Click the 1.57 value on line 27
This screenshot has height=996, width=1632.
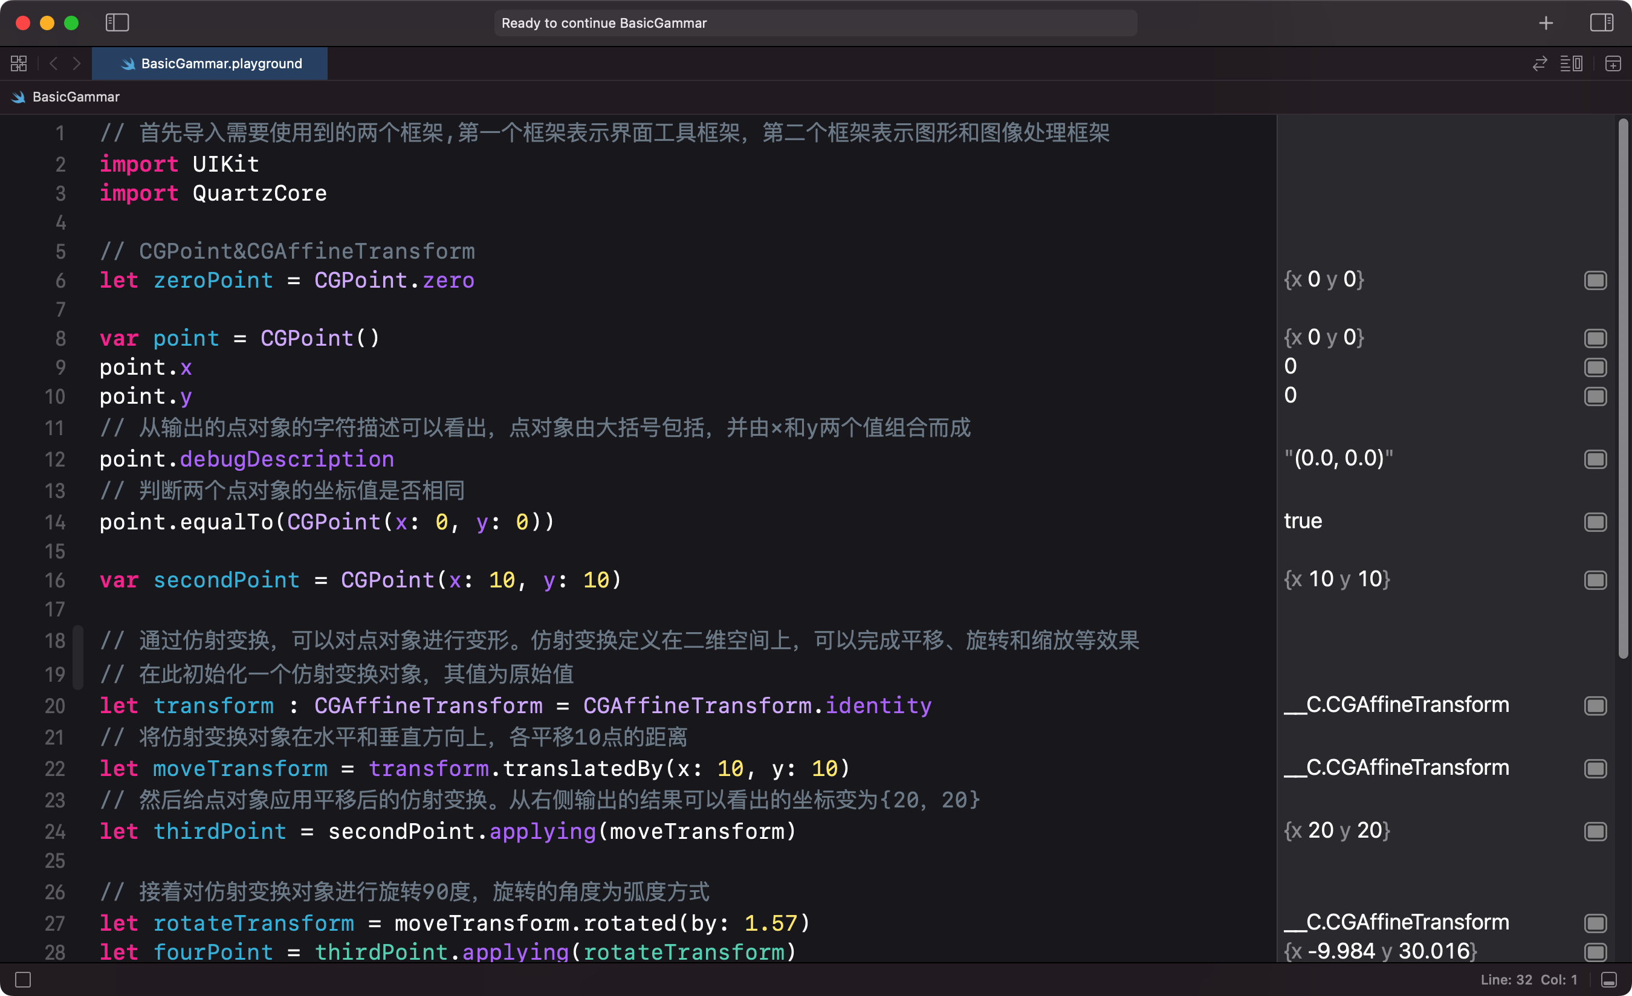click(771, 923)
